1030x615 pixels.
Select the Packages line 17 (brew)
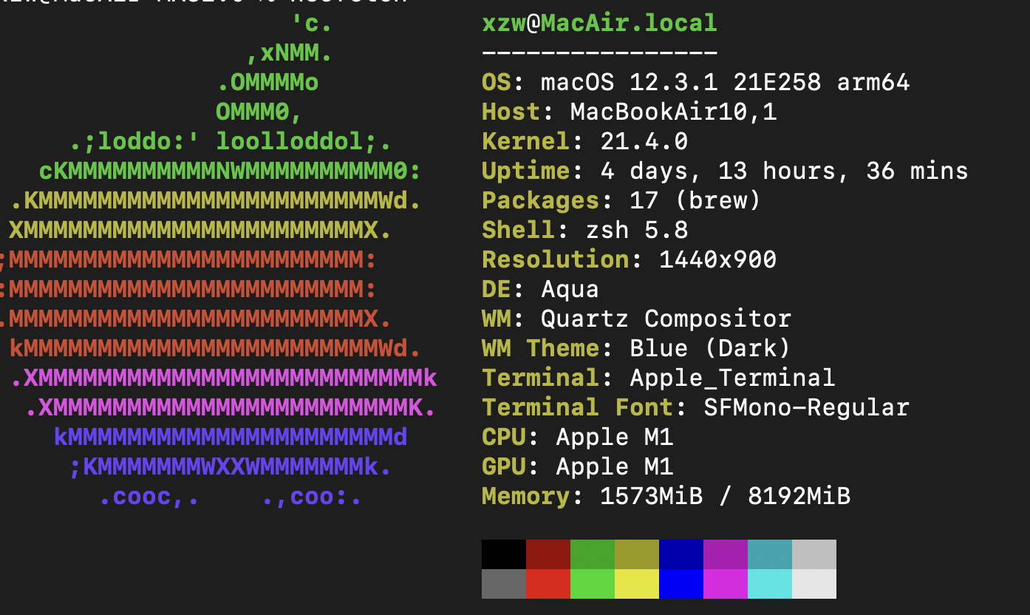click(621, 200)
